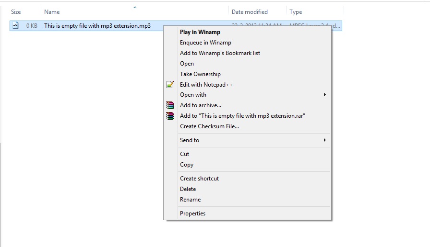Expand the Open with submenu arrow
The image size is (430, 247).
pos(325,95)
